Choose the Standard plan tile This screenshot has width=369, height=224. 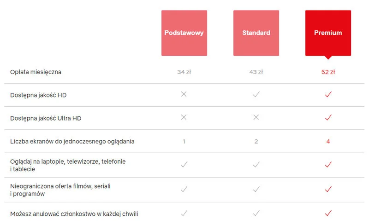(256, 33)
